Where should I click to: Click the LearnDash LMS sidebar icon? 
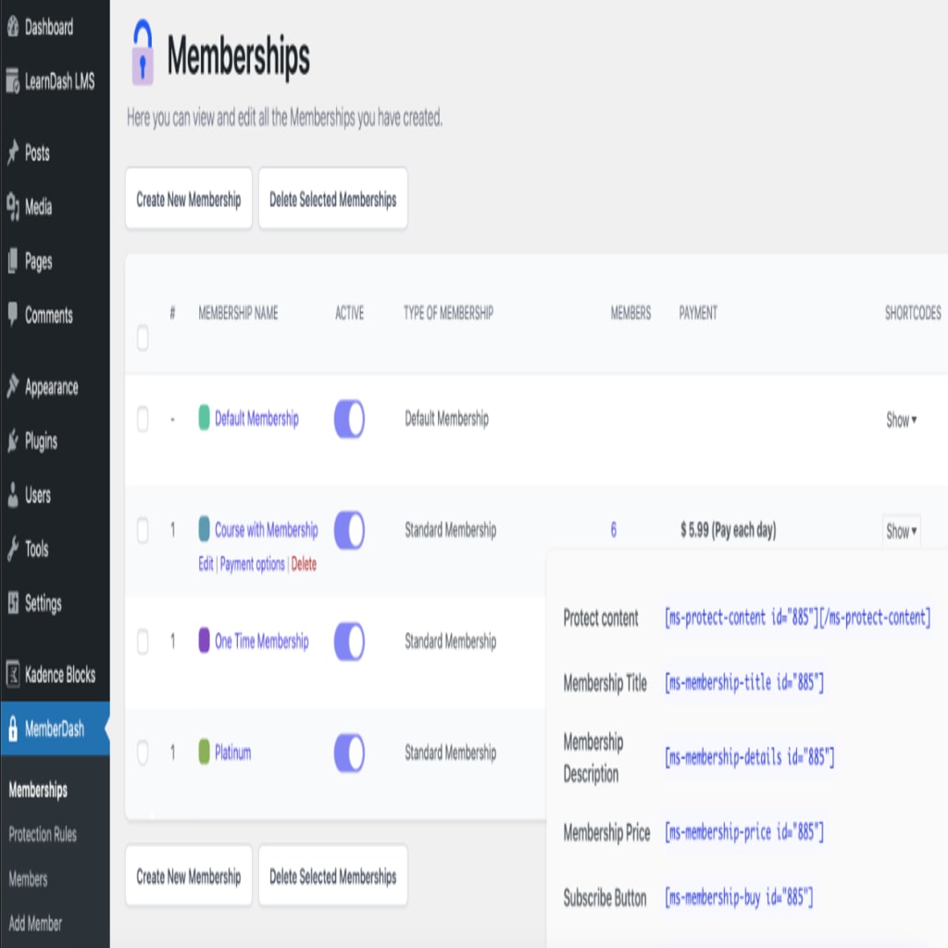[x=13, y=81]
